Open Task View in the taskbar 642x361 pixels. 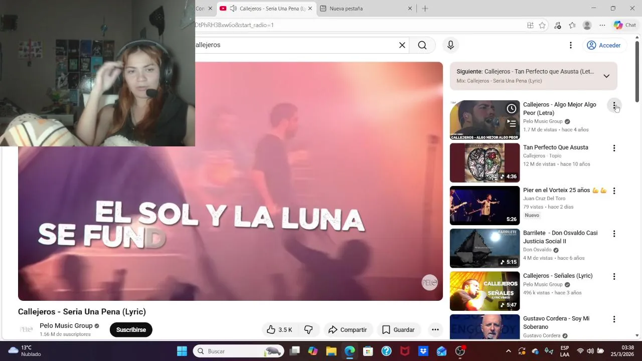(x=294, y=351)
